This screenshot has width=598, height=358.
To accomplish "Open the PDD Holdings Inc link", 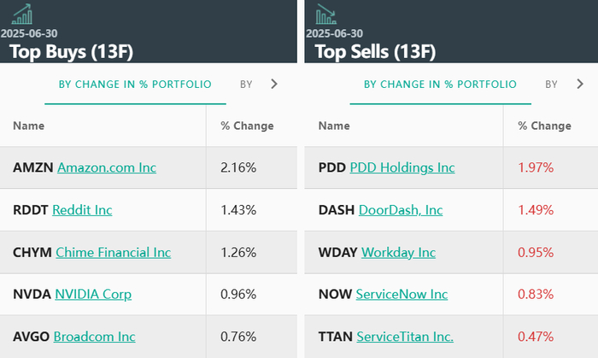I will (x=402, y=167).
